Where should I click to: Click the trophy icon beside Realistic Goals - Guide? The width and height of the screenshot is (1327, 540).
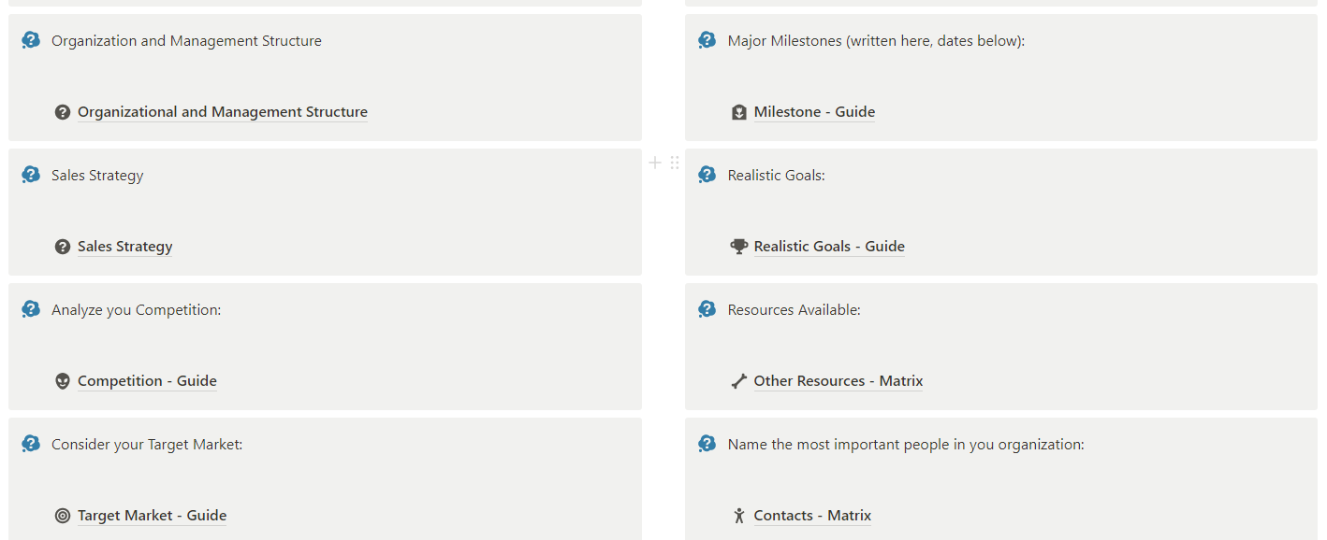coord(739,247)
